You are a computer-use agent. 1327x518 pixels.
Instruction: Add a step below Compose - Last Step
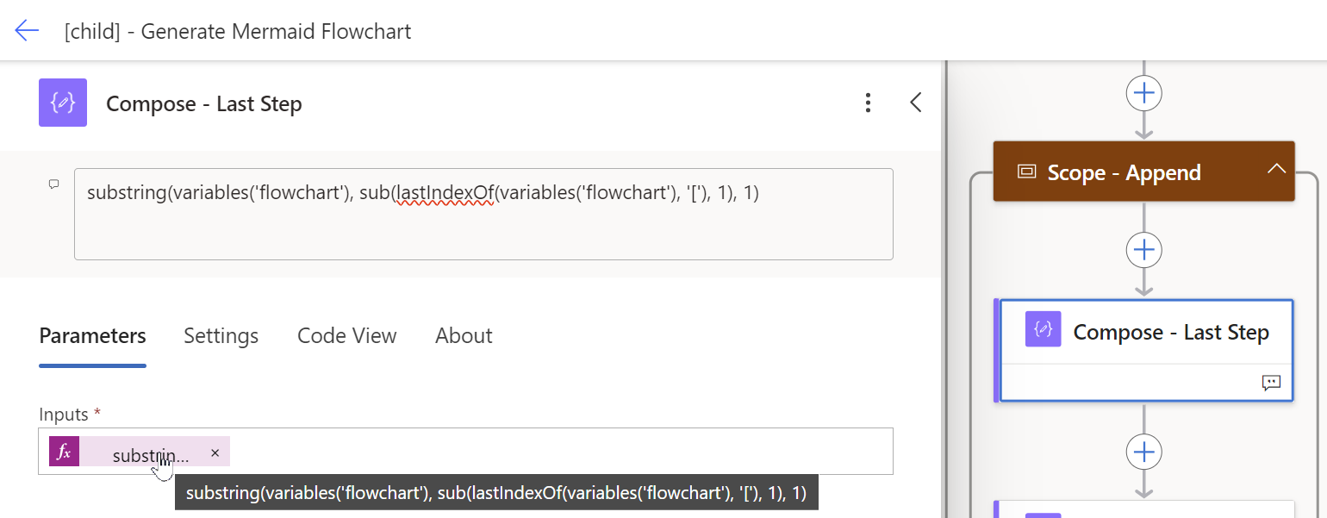1143,452
